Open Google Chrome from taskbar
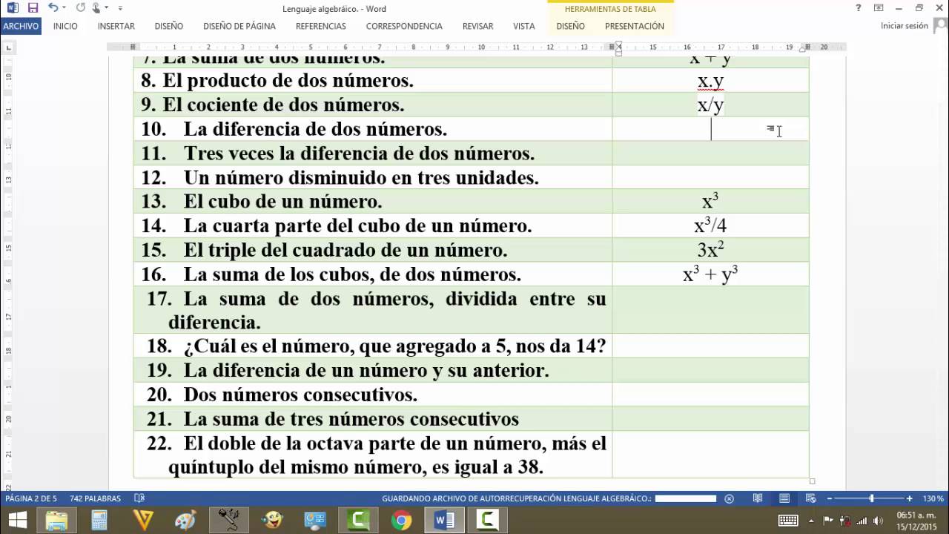Image resolution: width=949 pixels, height=534 pixels. [401, 520]
